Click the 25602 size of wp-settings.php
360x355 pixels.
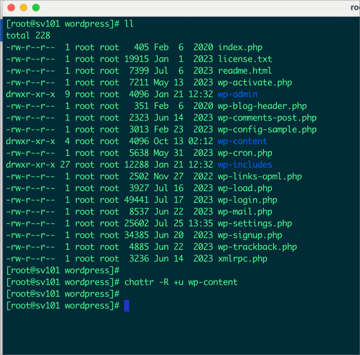(136, 223)
